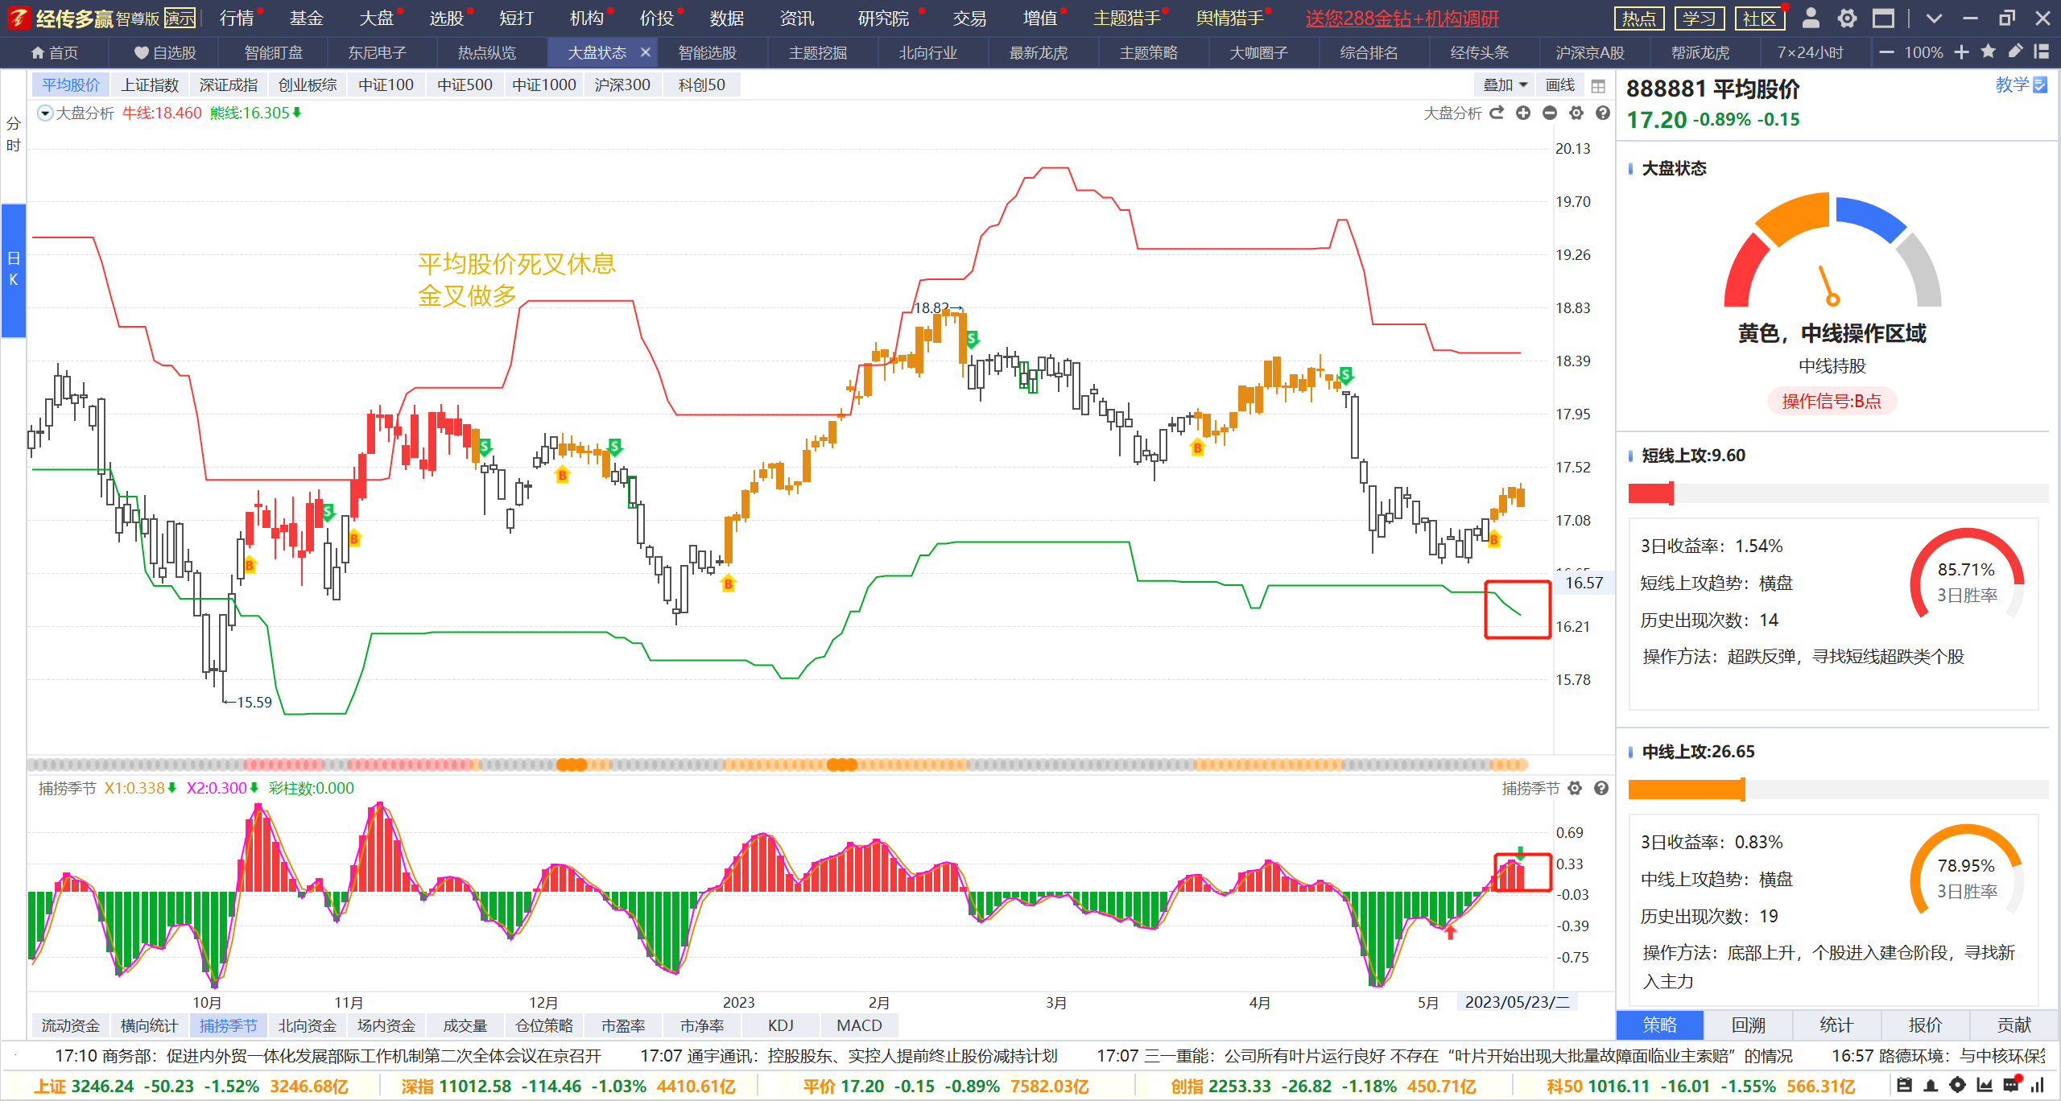Switch to the 回溯 panel tab
The height and width of the screenshot is (1101, 2061).
pos(1748,1025)
